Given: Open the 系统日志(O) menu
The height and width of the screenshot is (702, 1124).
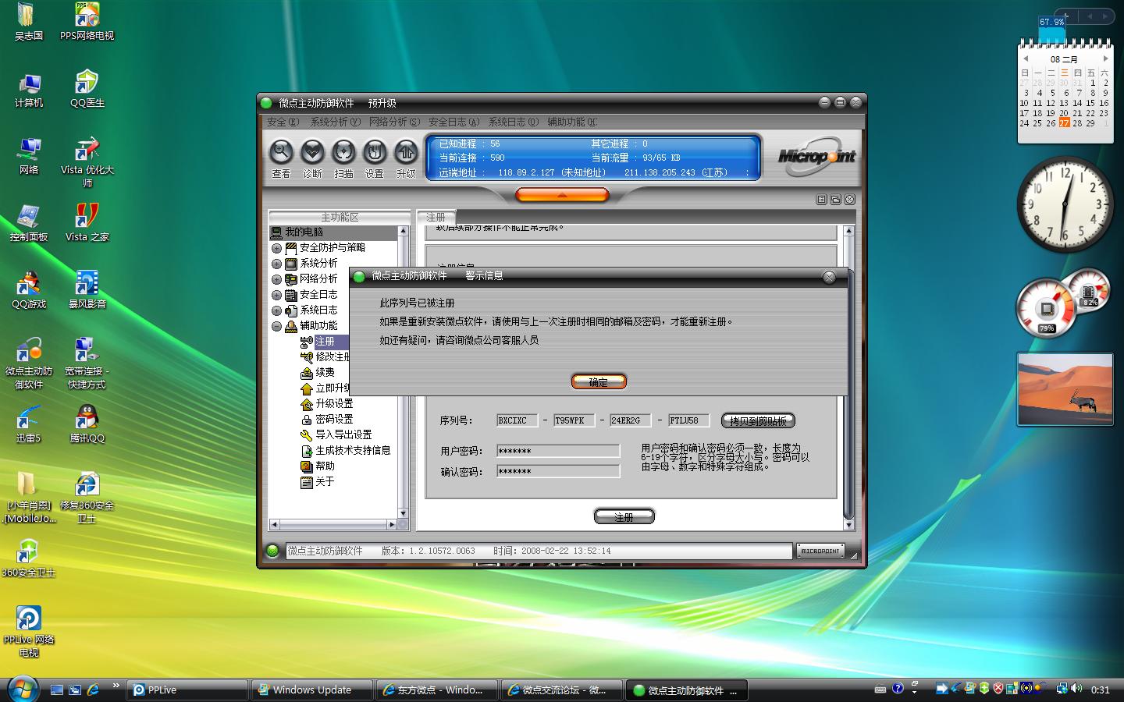Looking at the screenshot, I should [x=513, y=122].
